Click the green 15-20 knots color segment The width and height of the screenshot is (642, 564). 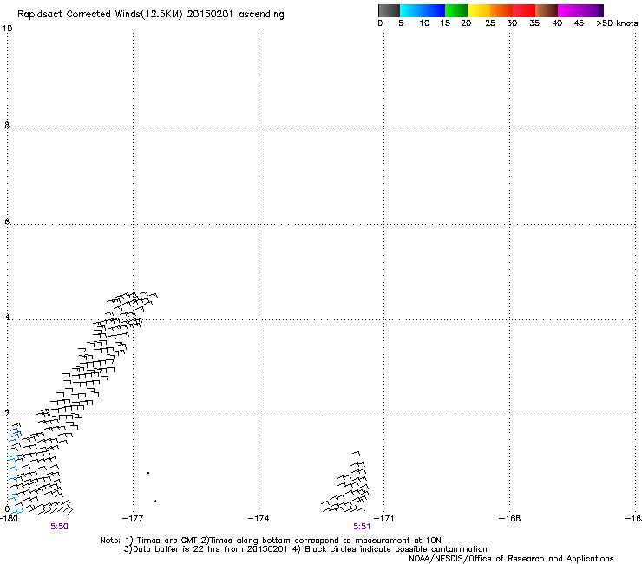[456, 10]
